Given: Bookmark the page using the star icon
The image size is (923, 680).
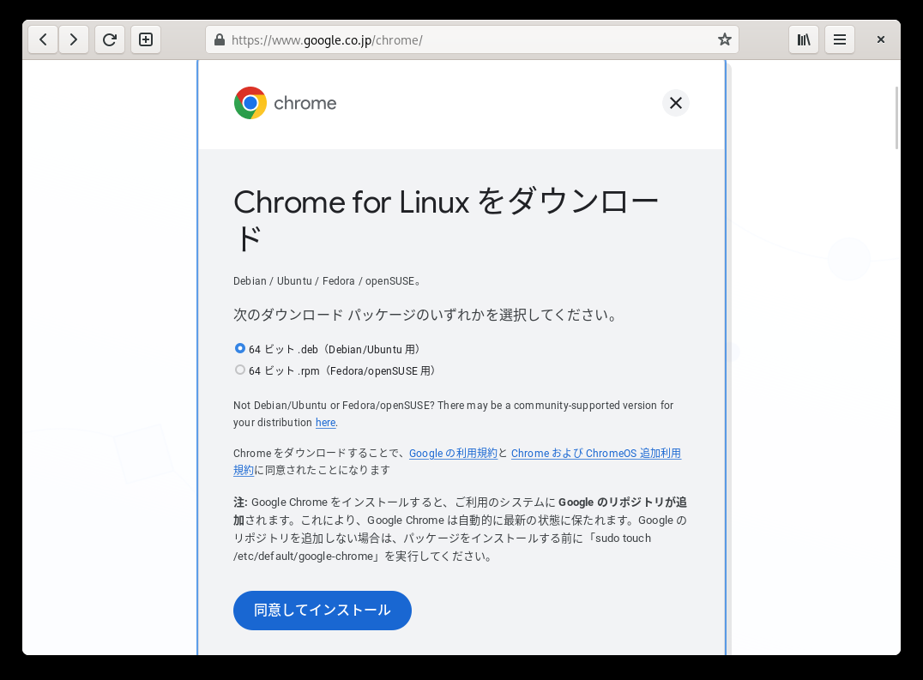Looking at the screenshot, I should 725,40.
